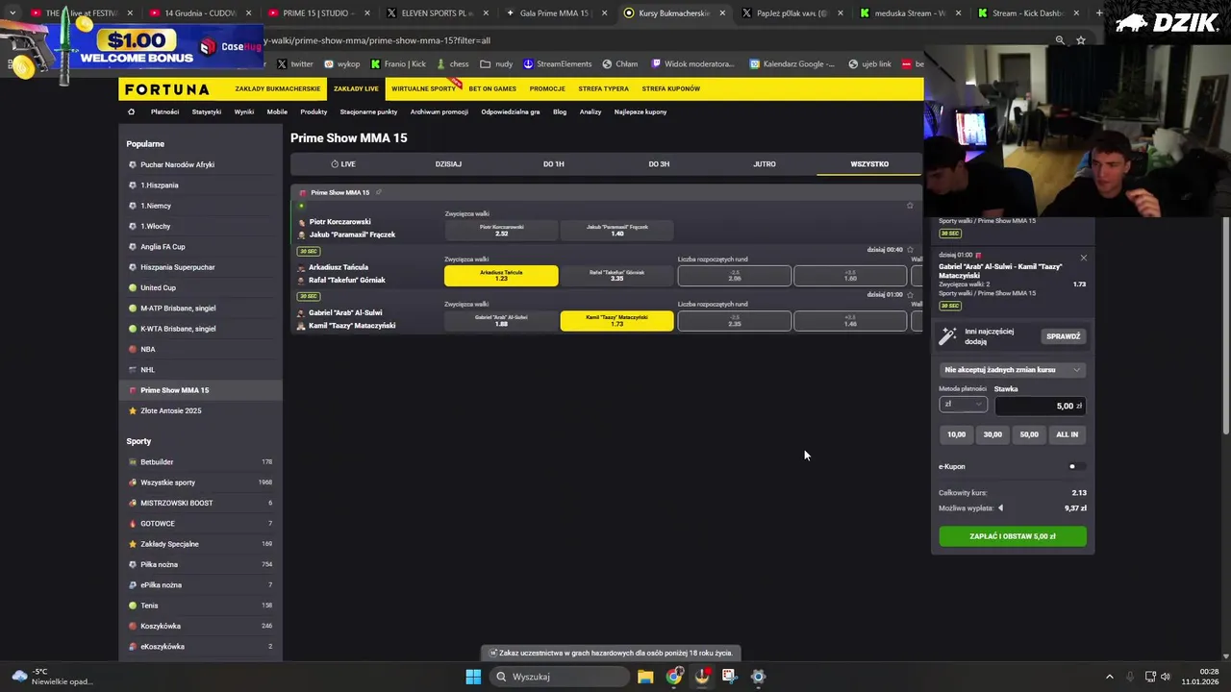Screen dimensions: 1231x692
Task: Bookmark this page with the star icon
Action: click(x=1081, y=40)
